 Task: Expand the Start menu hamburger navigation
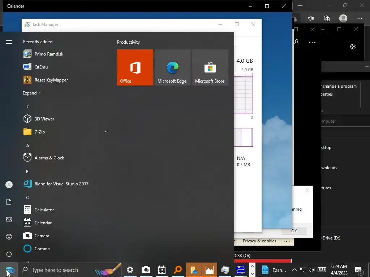9,42
